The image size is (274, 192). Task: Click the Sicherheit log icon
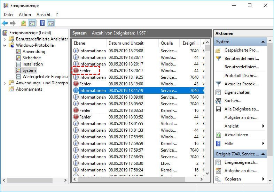18,58
